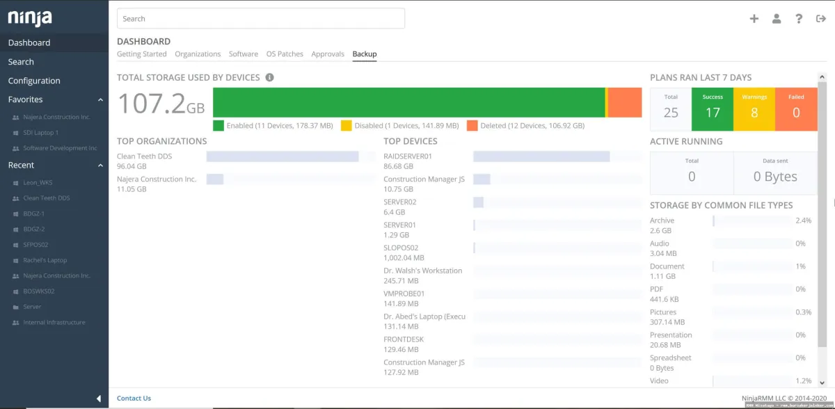Open BDGZ-2 recent item
This screenshot has width=835, height=409.
coord(33,230)
